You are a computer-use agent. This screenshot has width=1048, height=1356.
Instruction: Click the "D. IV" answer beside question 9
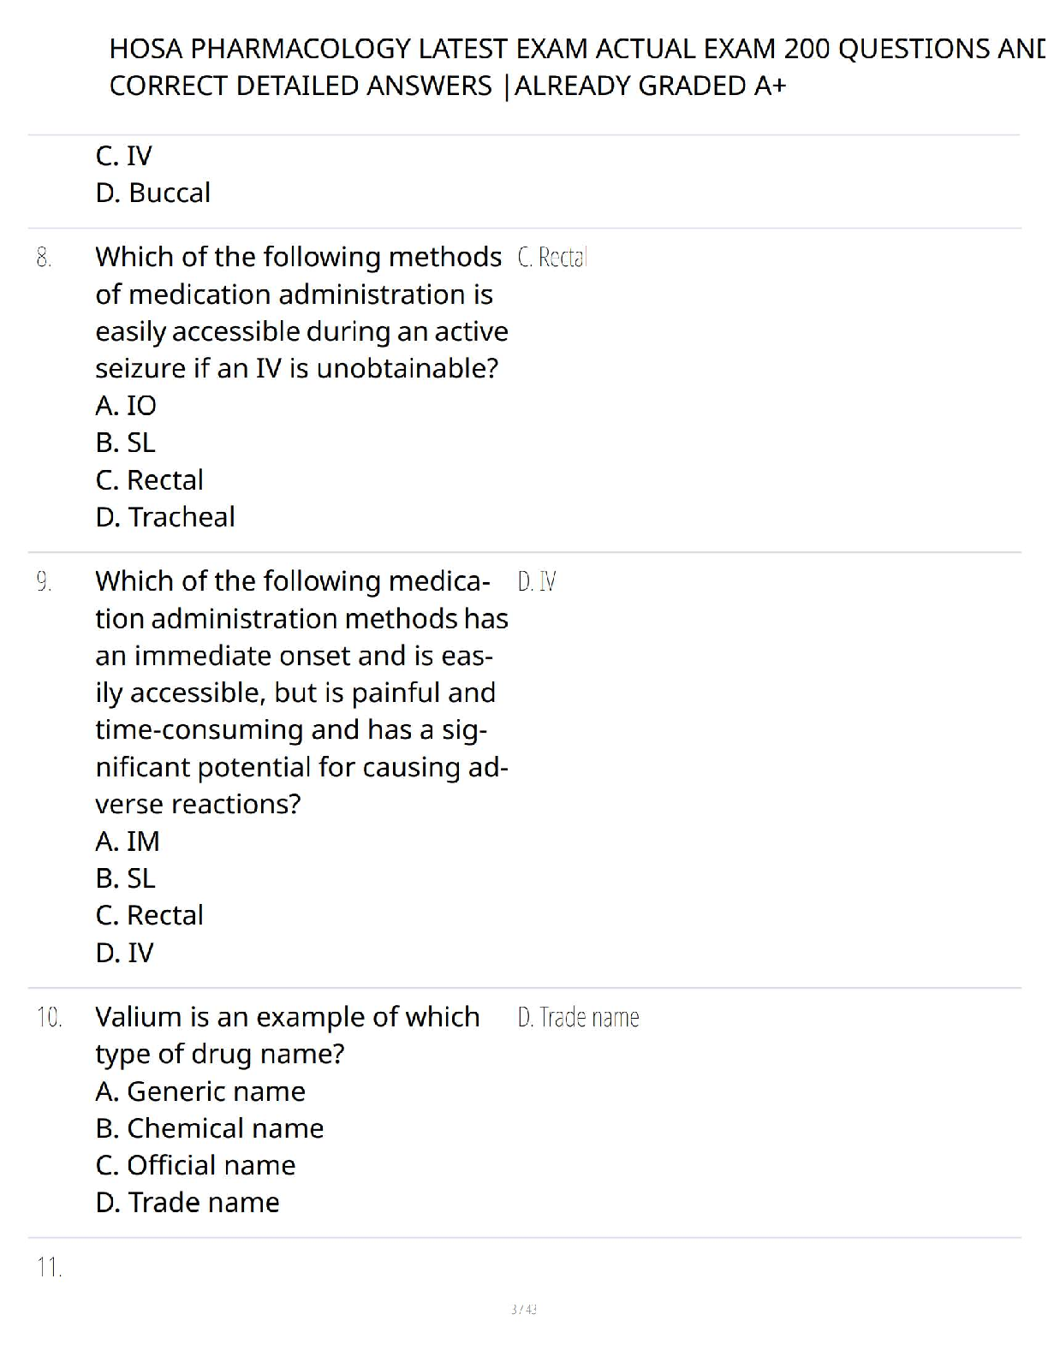(537, 582)
